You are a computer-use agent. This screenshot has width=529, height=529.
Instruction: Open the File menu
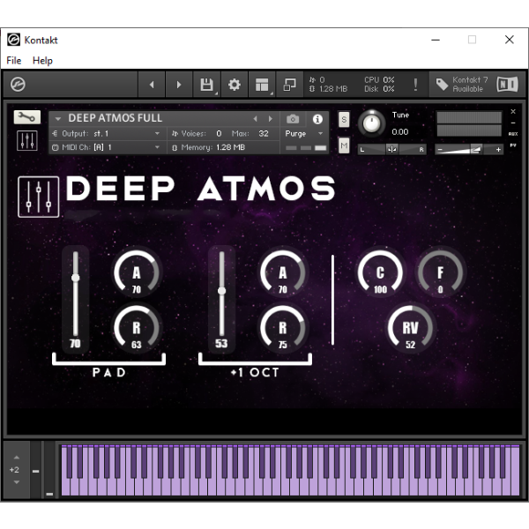tap(14, 60)
